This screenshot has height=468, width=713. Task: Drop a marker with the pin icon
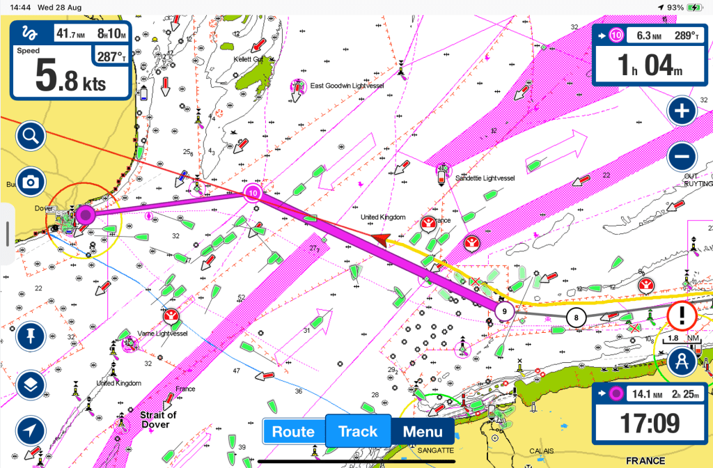[x=31, y=337]
